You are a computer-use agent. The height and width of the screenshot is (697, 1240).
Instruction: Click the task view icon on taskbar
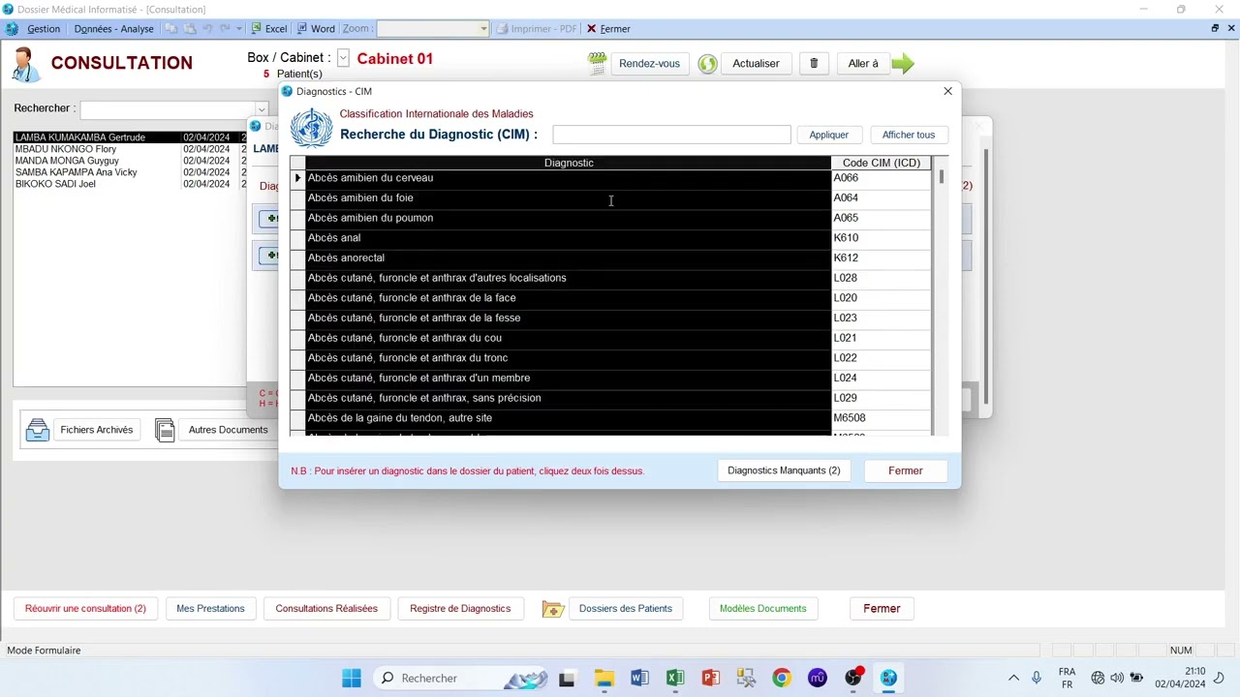coord(567,678)
